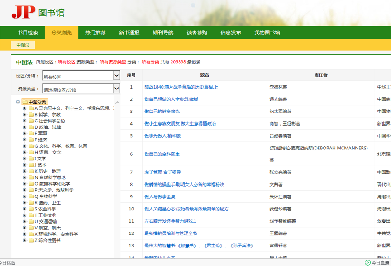Screen dimensions: 391x266
Task: Expand the I 文学 category node
Action: pyautogui.click(x=25, y=159)
